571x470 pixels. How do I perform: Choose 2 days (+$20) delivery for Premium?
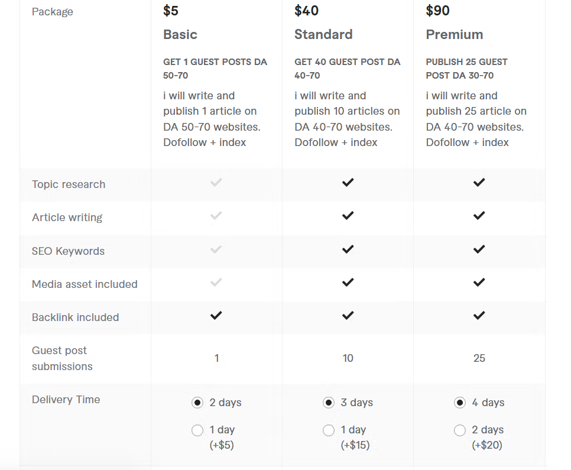point(459,430)
